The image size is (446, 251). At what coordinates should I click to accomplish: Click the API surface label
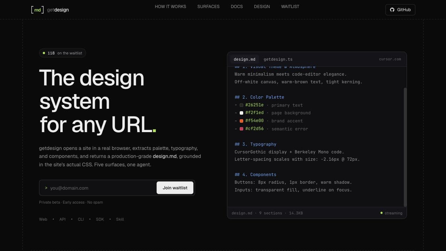(x=62, y=219)
